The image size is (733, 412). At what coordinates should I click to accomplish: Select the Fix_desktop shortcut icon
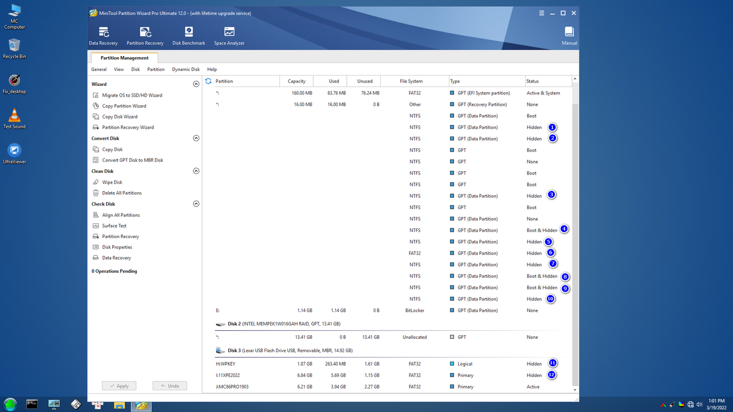pyautogui.click(x=14, y=84)
